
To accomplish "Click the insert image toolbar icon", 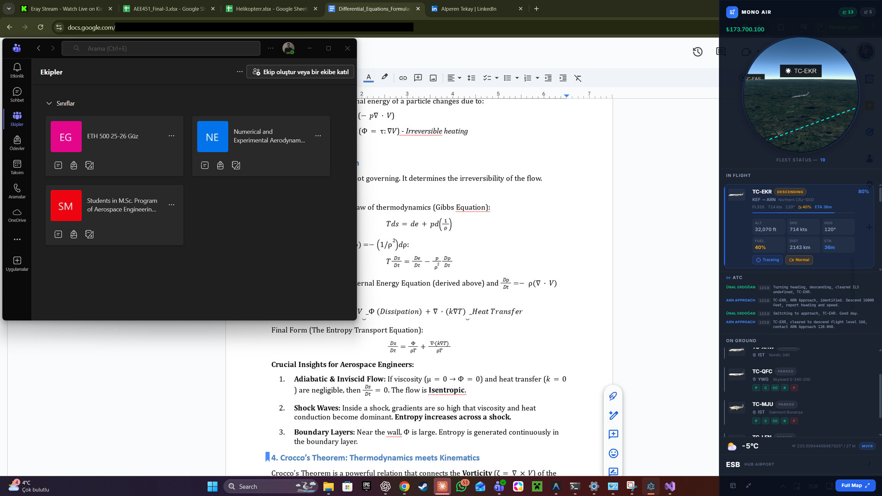I will (433, 78).
